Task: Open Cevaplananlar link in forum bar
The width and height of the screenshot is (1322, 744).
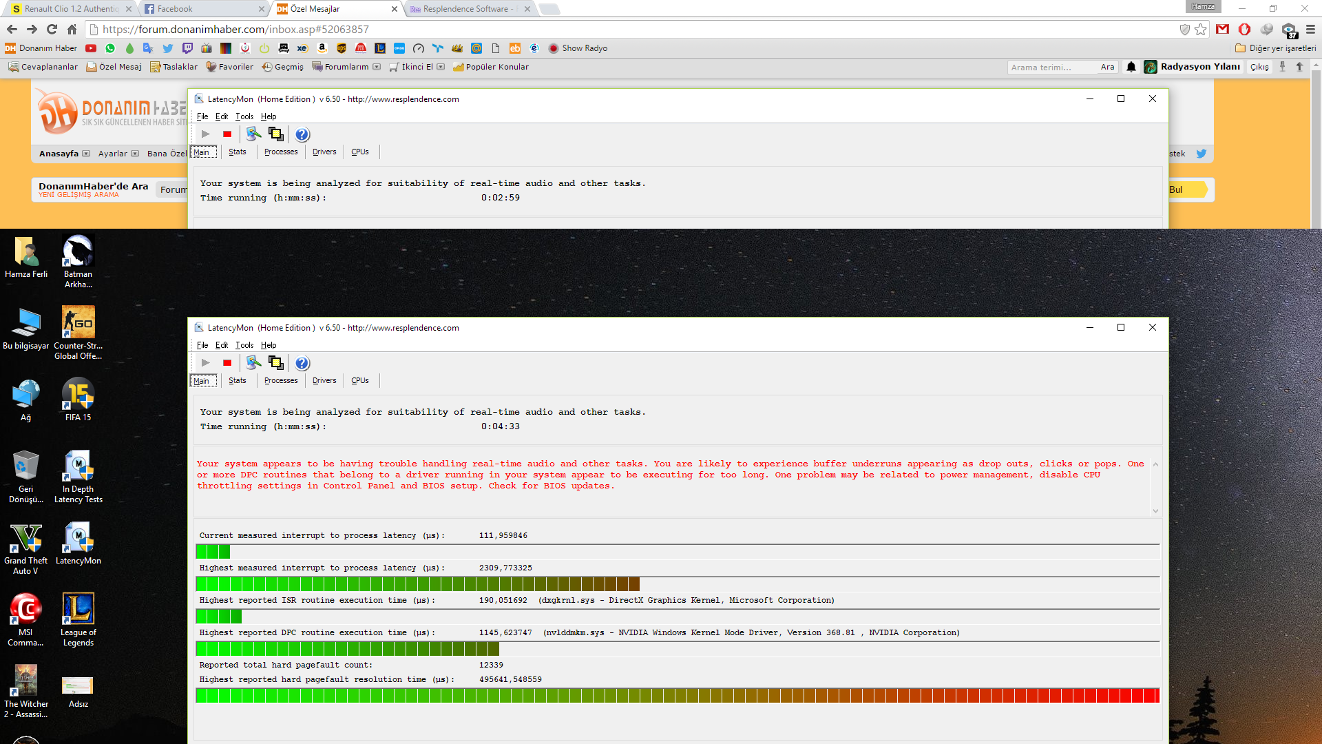Action: click(43, 67)
